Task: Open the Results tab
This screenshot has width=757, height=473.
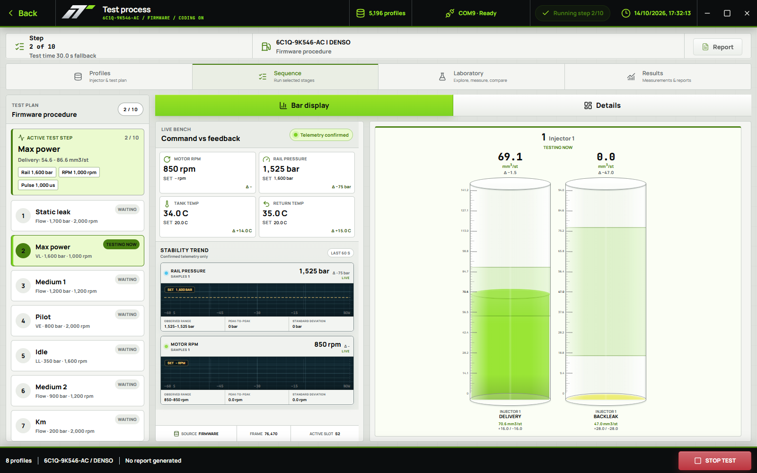Action: (x=658, y=77)
